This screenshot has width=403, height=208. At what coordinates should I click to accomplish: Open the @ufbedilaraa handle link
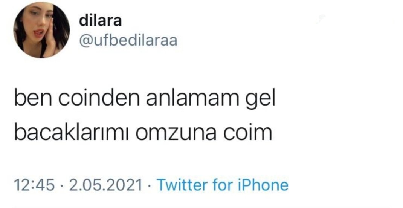pyautogui.click(x=128, y=40)
